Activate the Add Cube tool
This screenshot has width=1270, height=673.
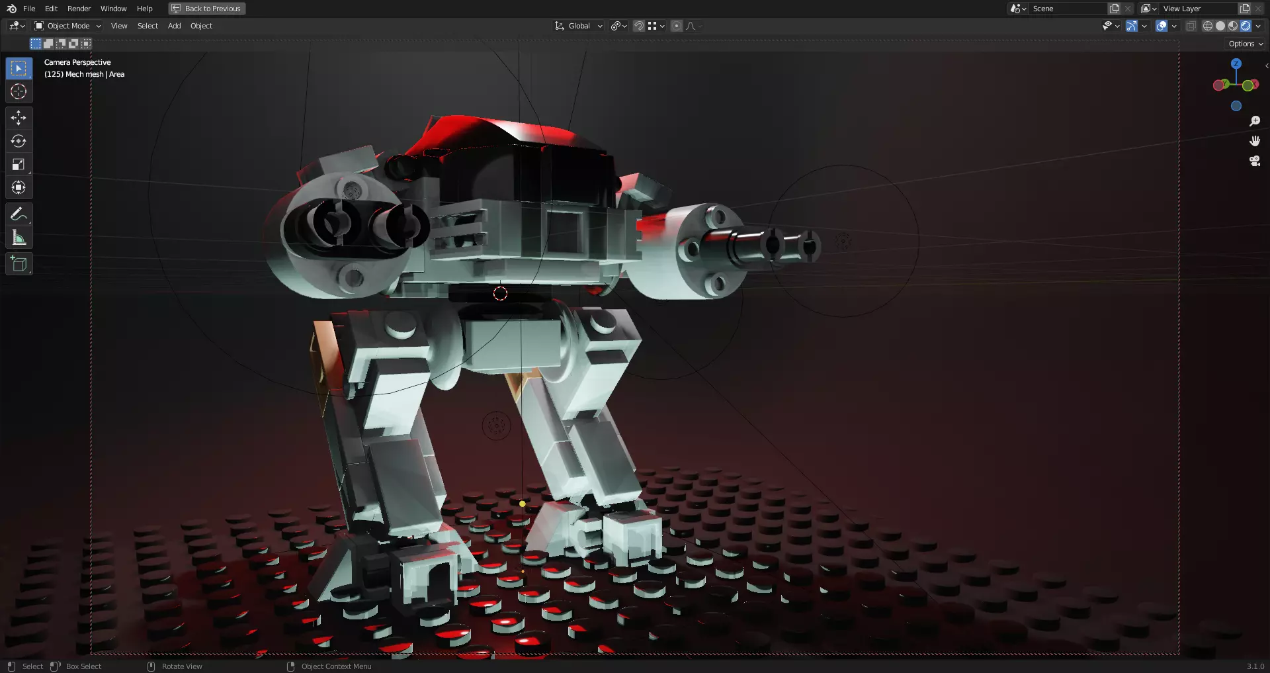pyautogui.click(x=19, y=264)
